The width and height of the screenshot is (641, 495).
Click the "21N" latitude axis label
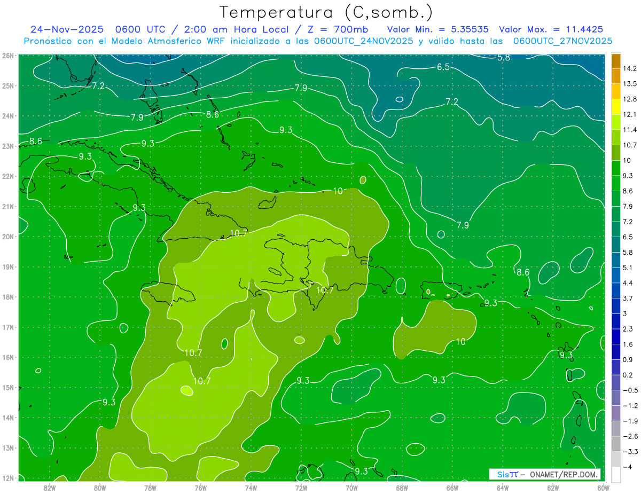click(x=8, y=207)
